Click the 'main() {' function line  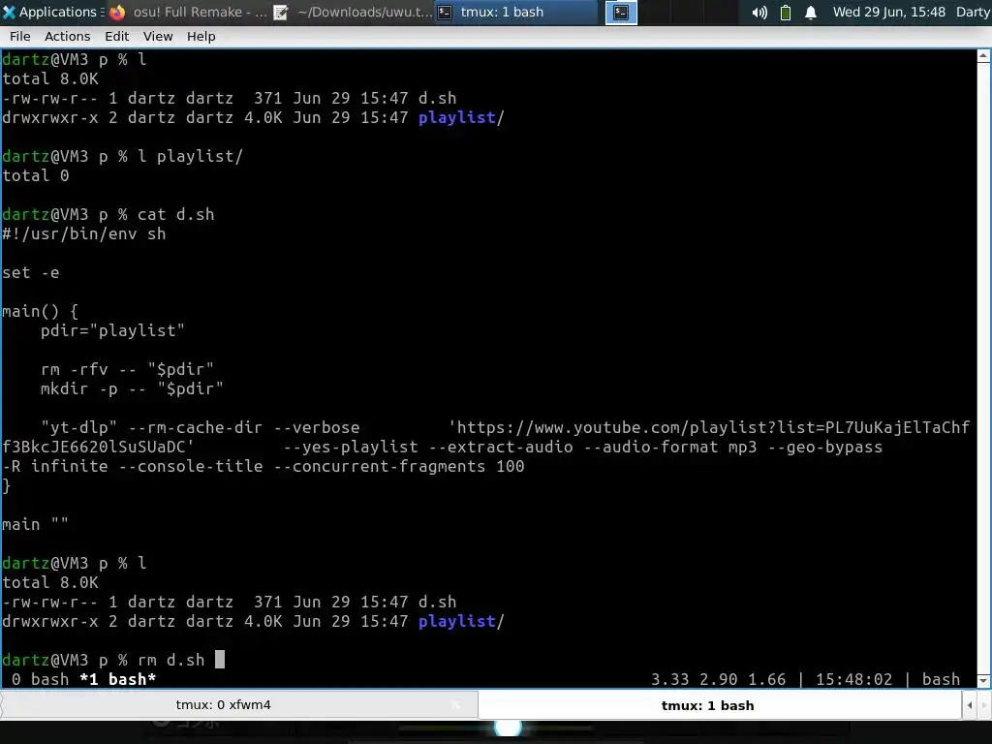pyautogui.click(x=40, y=311)
